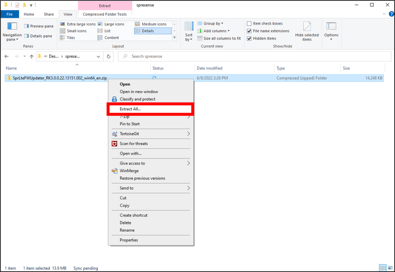Click the Sort by icon
The image size is (395, 272).
(189, 26)
